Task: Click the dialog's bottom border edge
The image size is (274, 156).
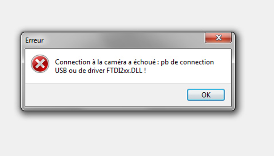Action: pyautogui.click(x=128, y=109)
